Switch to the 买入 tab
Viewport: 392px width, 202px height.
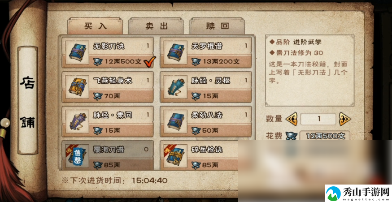pos(95,26)
